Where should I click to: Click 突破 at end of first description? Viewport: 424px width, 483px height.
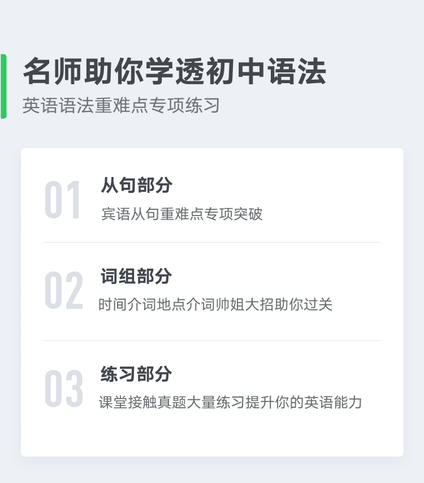point(248,214)
